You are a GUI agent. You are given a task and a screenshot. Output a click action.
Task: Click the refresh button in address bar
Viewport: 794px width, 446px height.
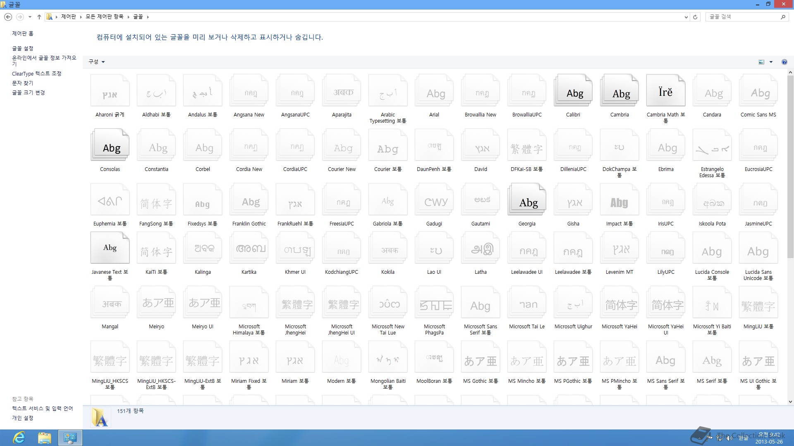coord(695,17)
